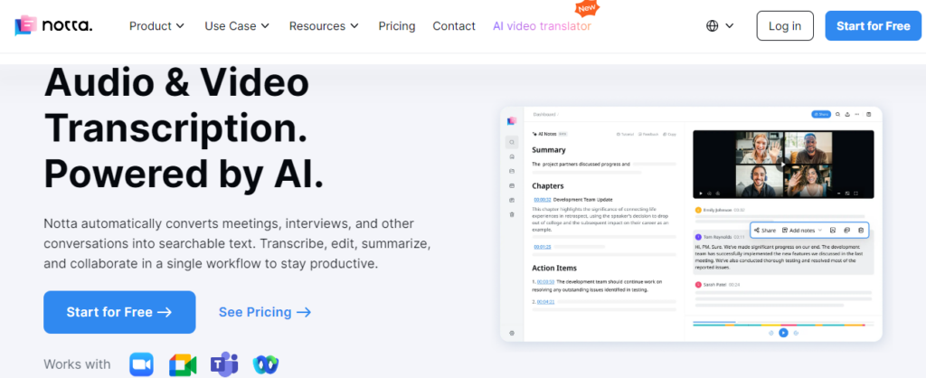
Task: Click the hero Start for Free button
Action: click(x=119, y=312)
